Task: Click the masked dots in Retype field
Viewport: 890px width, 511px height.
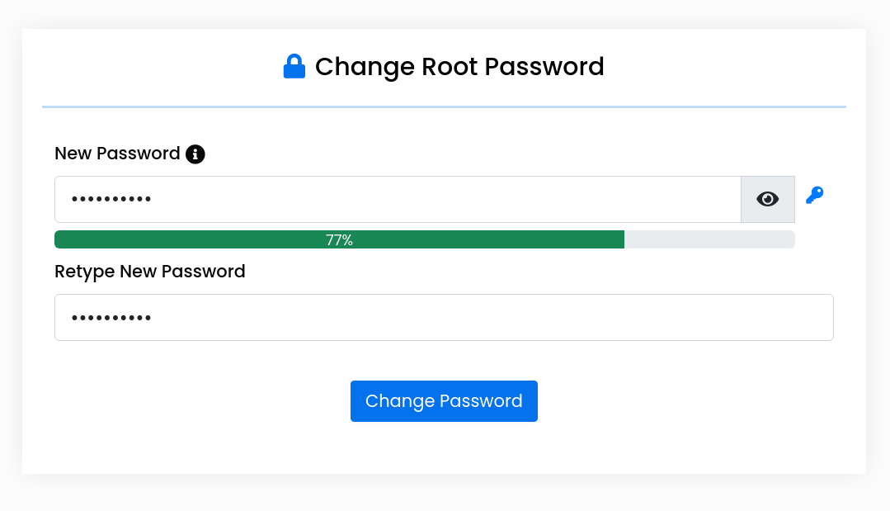Action: coord(111,318)
